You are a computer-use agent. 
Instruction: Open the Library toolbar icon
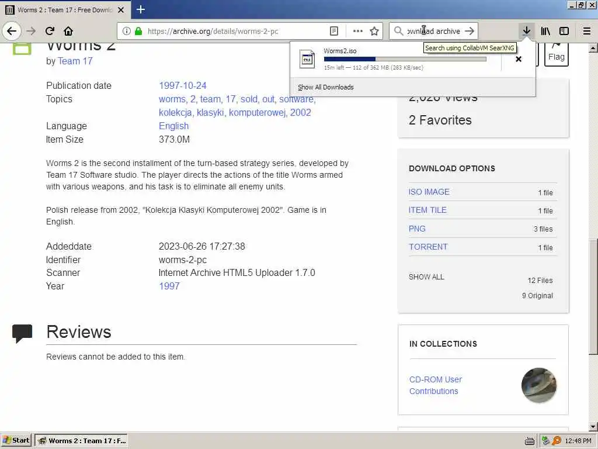545,31
